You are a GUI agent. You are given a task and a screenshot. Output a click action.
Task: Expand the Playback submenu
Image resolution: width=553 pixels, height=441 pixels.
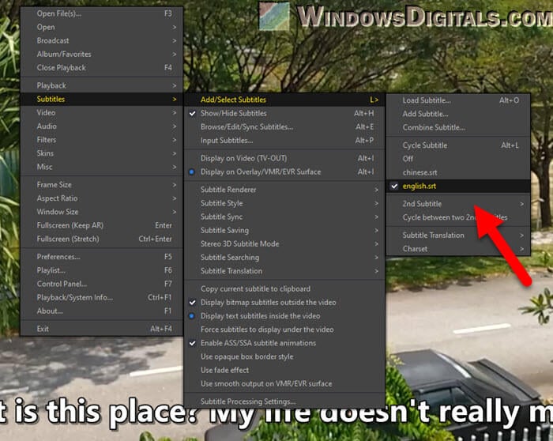[x=102, y=85]
